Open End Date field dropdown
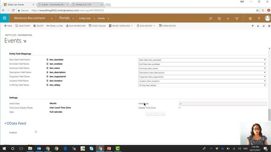The image size is (271, 152). tap(202, 64)
